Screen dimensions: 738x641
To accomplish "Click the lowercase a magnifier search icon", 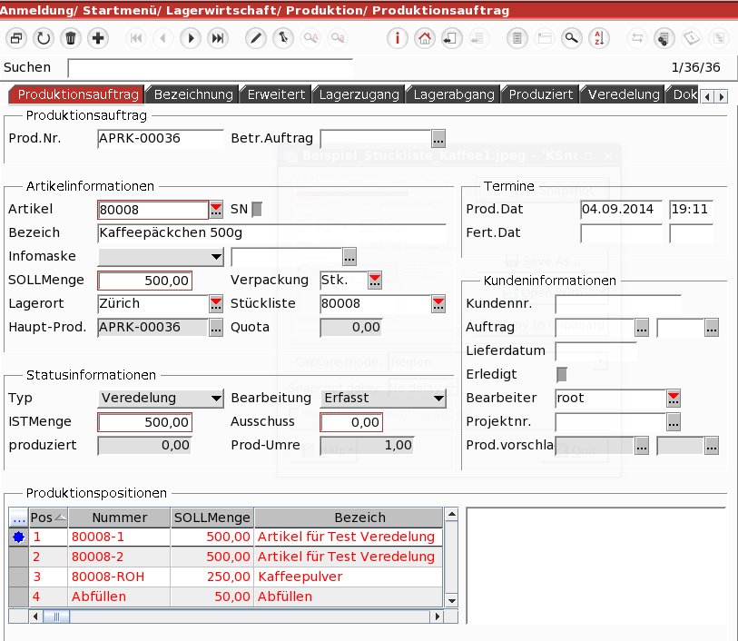I will point(338,38).
